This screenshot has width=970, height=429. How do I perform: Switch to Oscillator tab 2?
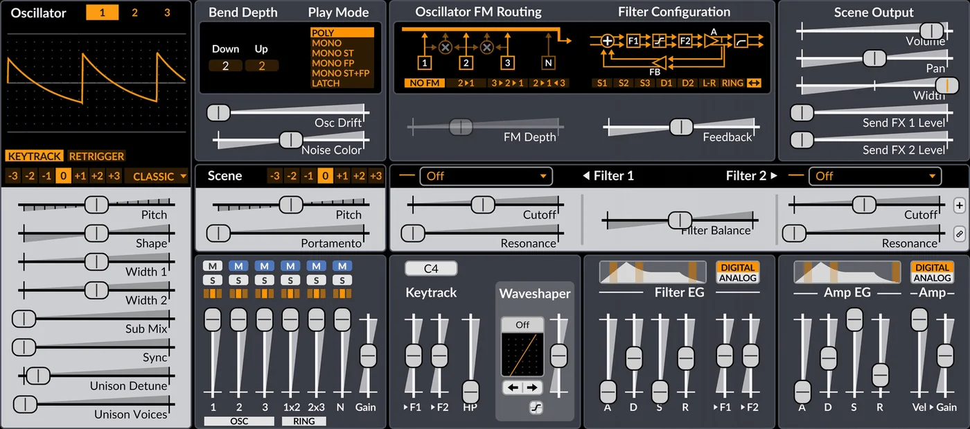pyautogui.click(x=134, y=12)
